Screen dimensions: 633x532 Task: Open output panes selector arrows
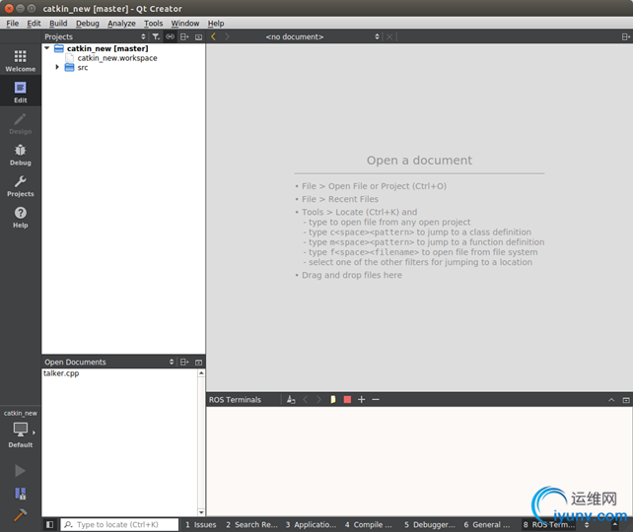point(587,524)
